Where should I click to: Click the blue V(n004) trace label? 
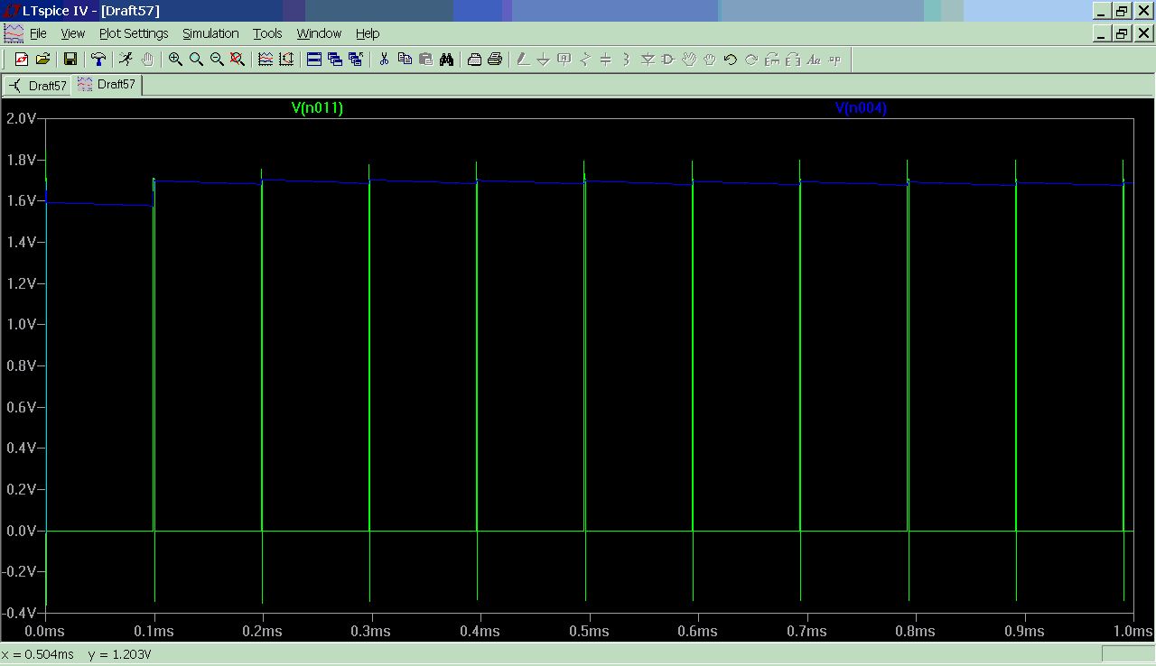[861, 108]
